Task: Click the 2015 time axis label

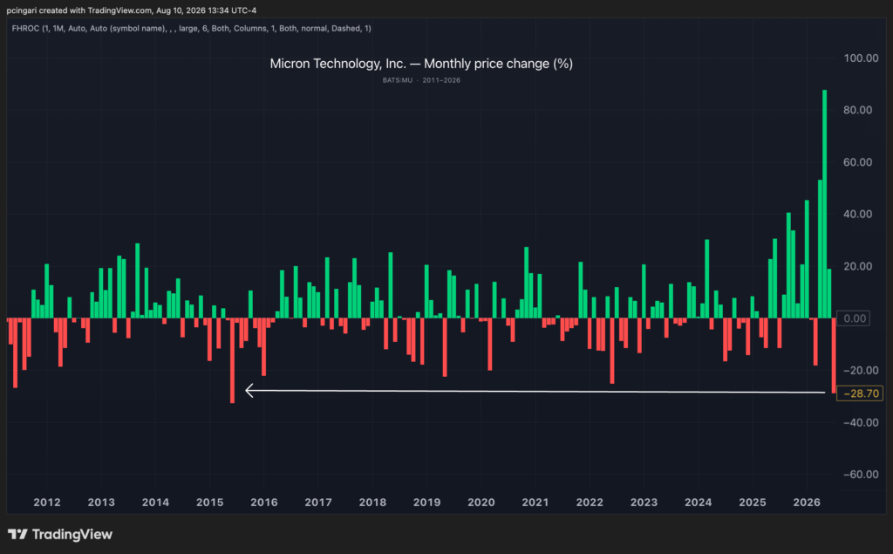Action: pyautogui.click(x=209, y=503)
